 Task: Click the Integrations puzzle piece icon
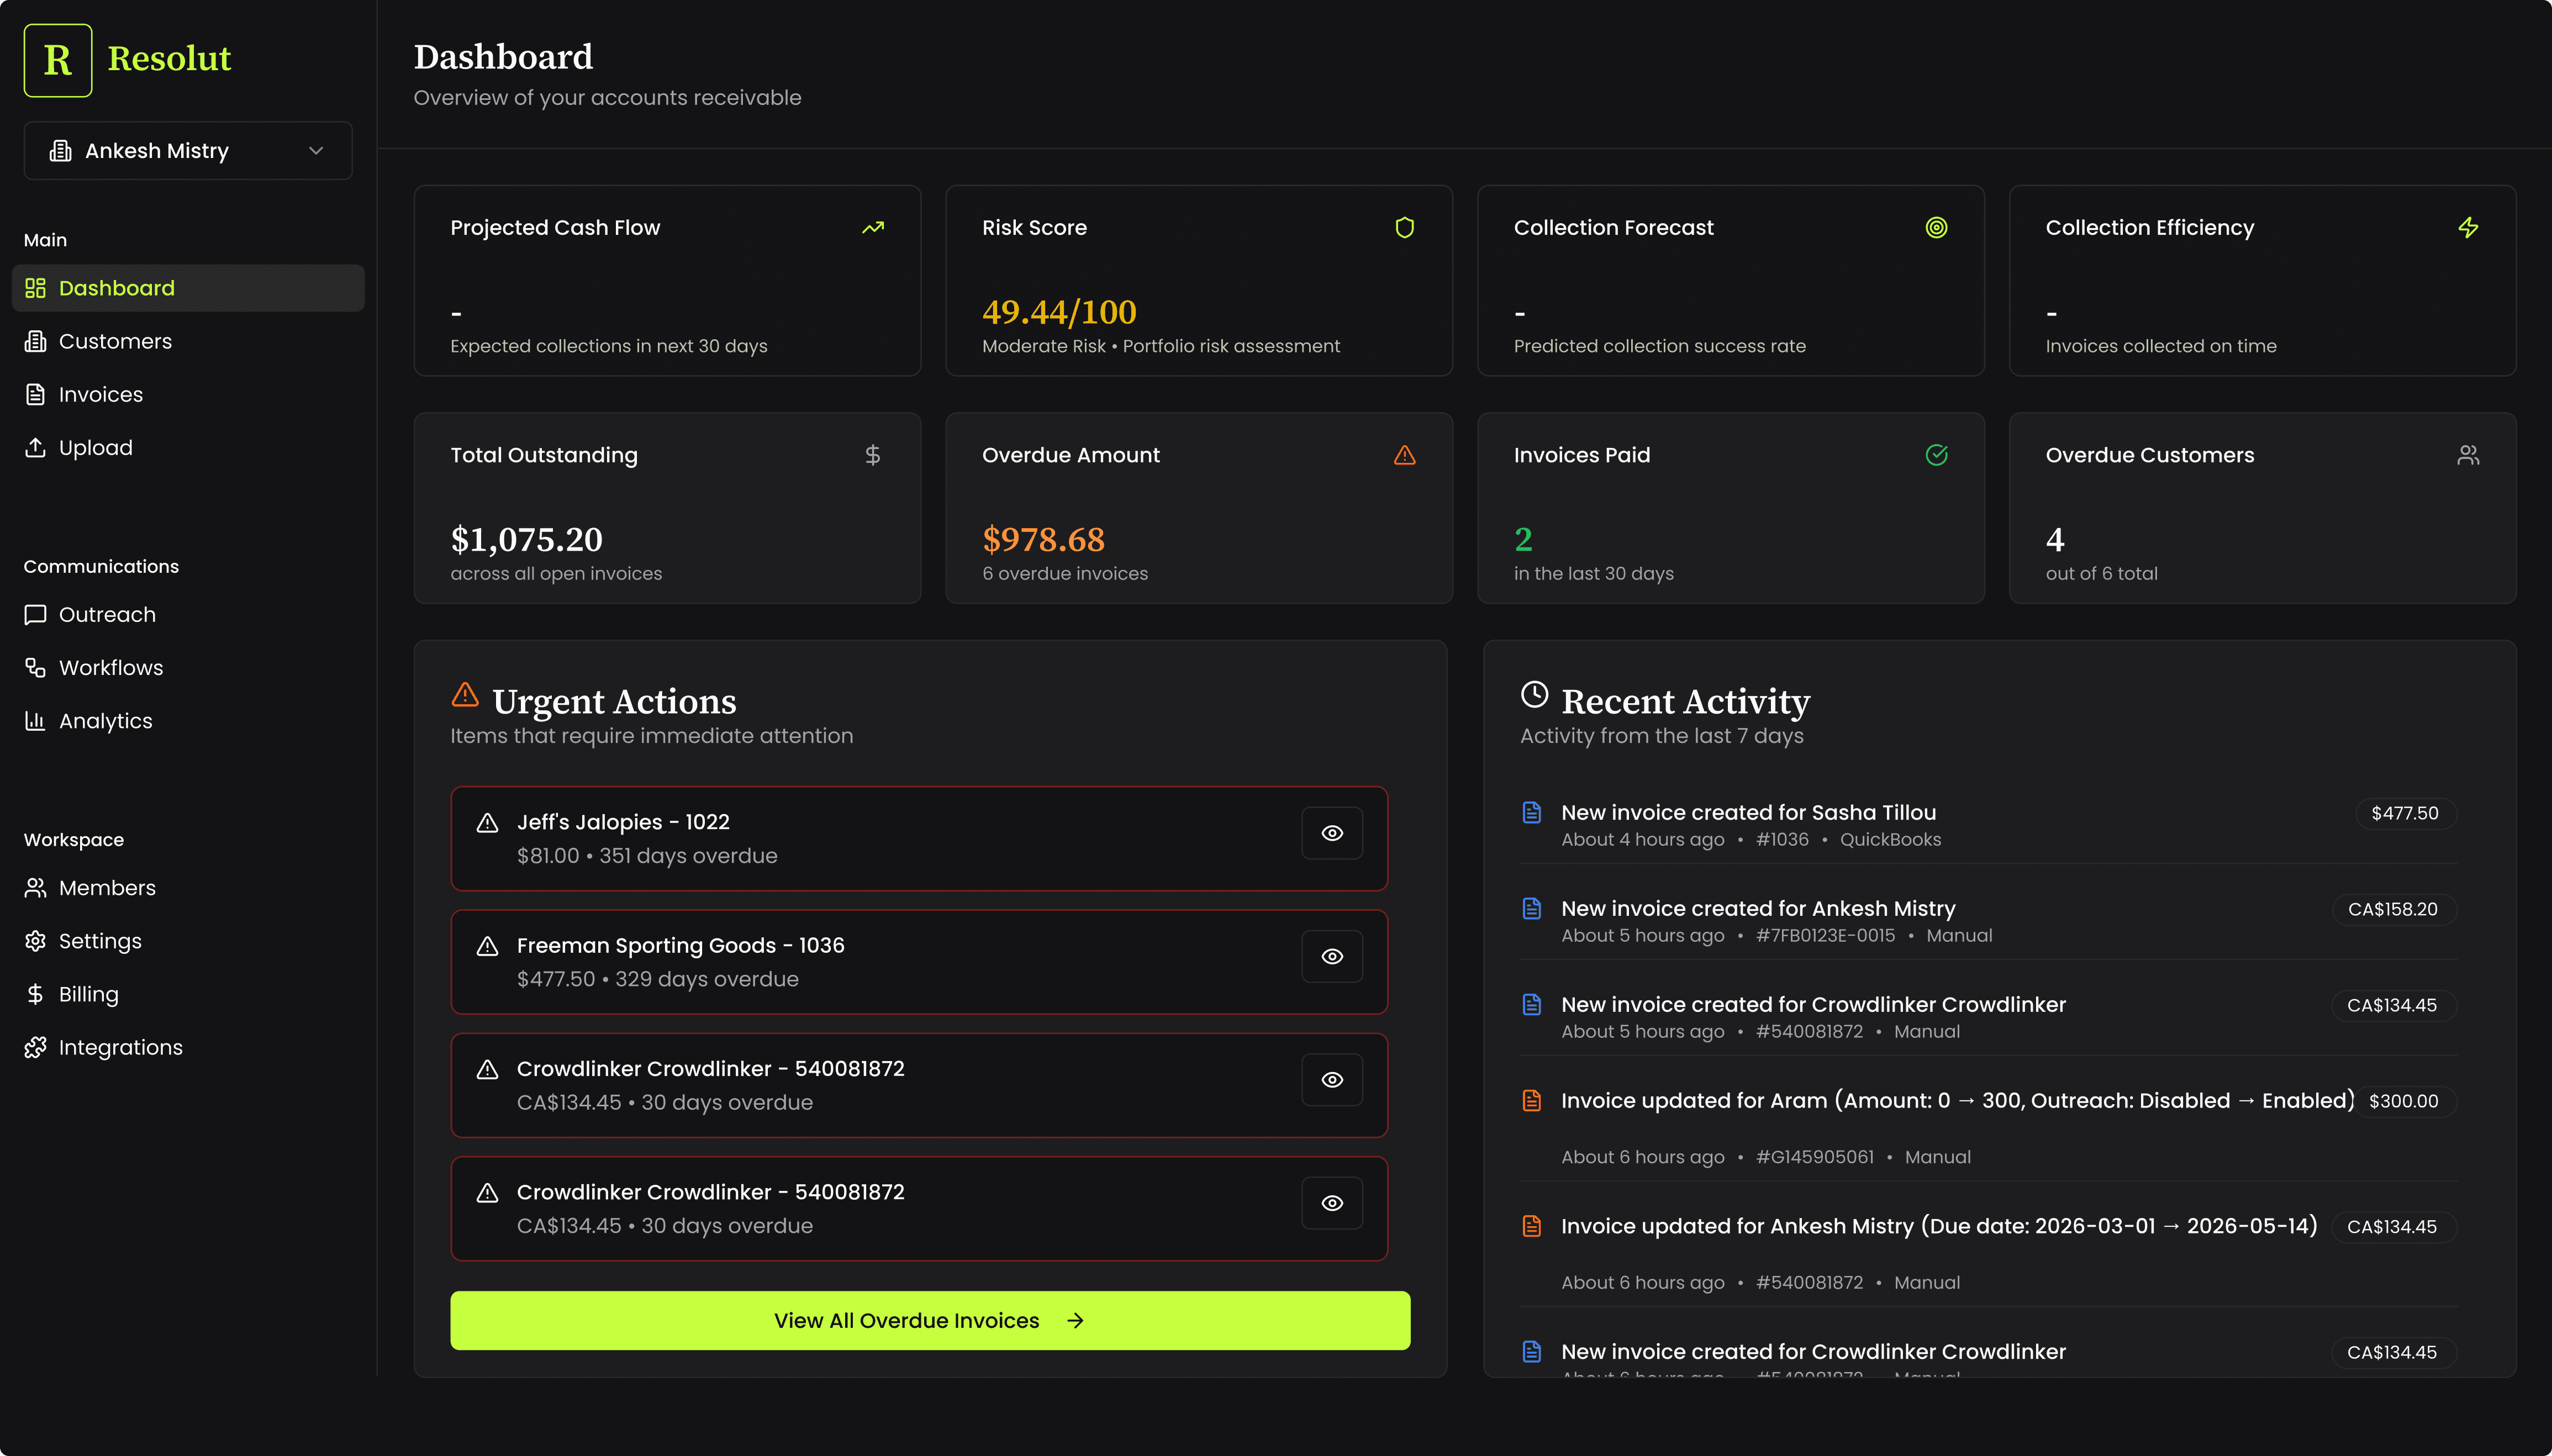click(36, 1047)
